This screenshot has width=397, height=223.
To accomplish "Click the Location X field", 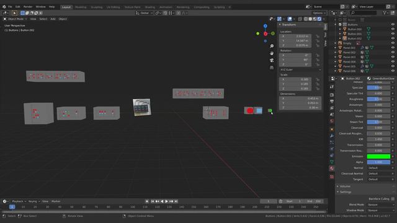I will [295, 36].
